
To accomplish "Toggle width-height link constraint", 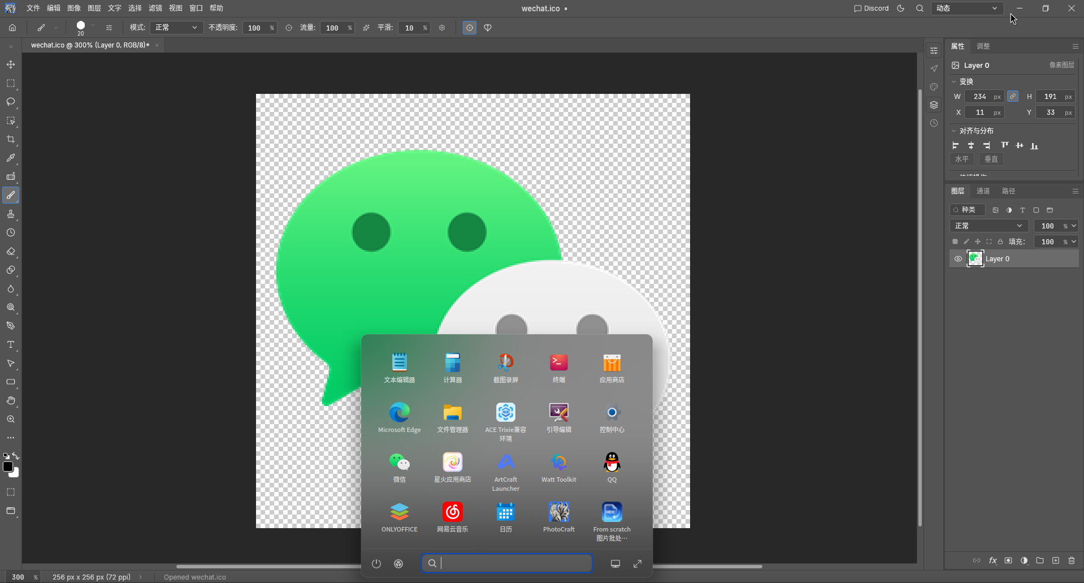I will [x=1013, y=97].
